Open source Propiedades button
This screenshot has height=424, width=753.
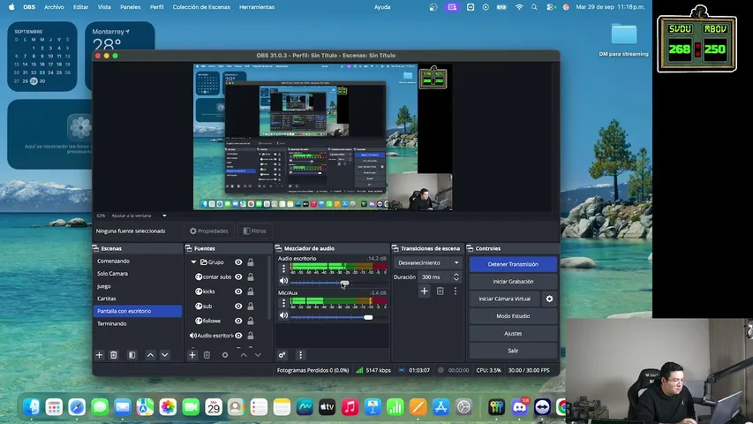209,231
